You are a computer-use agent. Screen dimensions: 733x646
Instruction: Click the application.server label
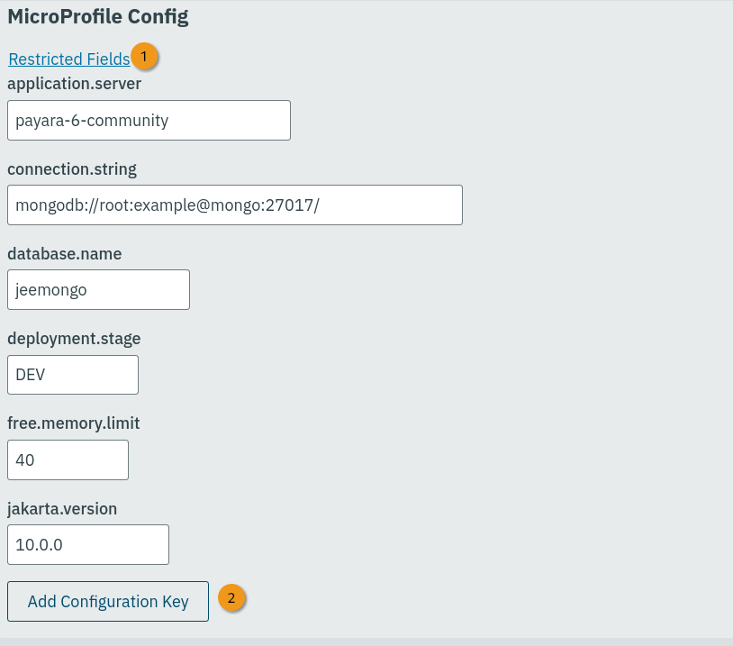pos(75,85)
